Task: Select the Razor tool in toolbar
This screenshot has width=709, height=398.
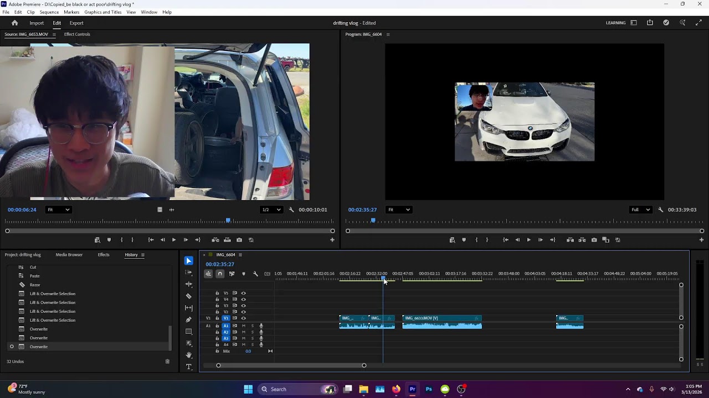Action: (189, 296)
